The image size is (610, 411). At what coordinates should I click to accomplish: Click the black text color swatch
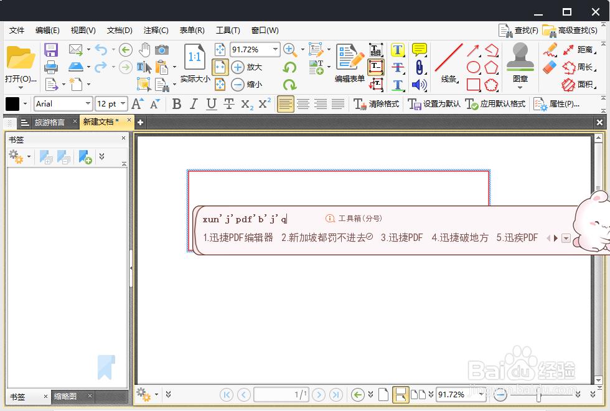tap(12, 104)
